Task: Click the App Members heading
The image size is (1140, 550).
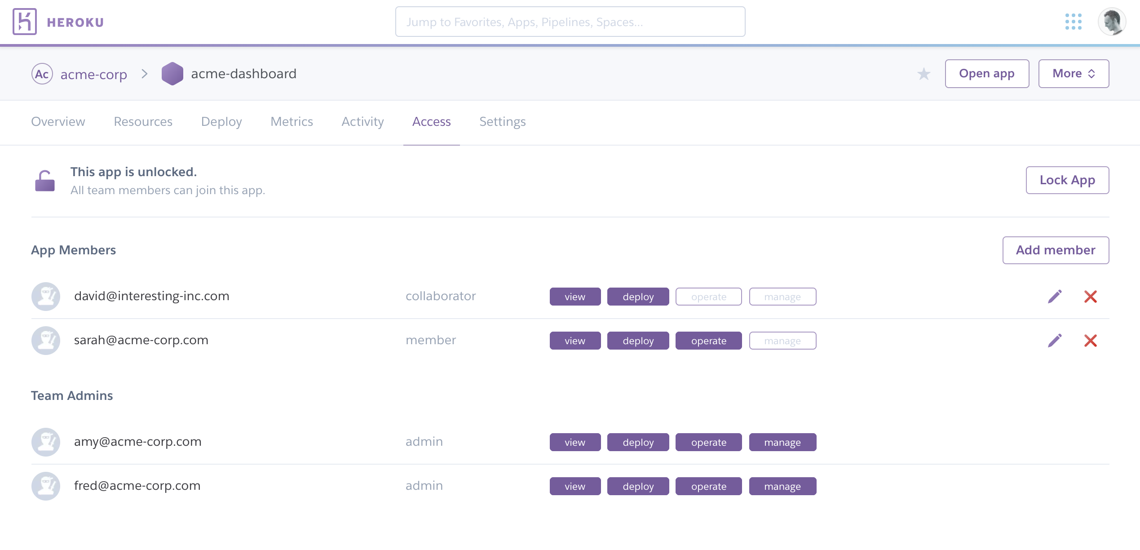Action: pyautogui.click(x=73, y=250)
